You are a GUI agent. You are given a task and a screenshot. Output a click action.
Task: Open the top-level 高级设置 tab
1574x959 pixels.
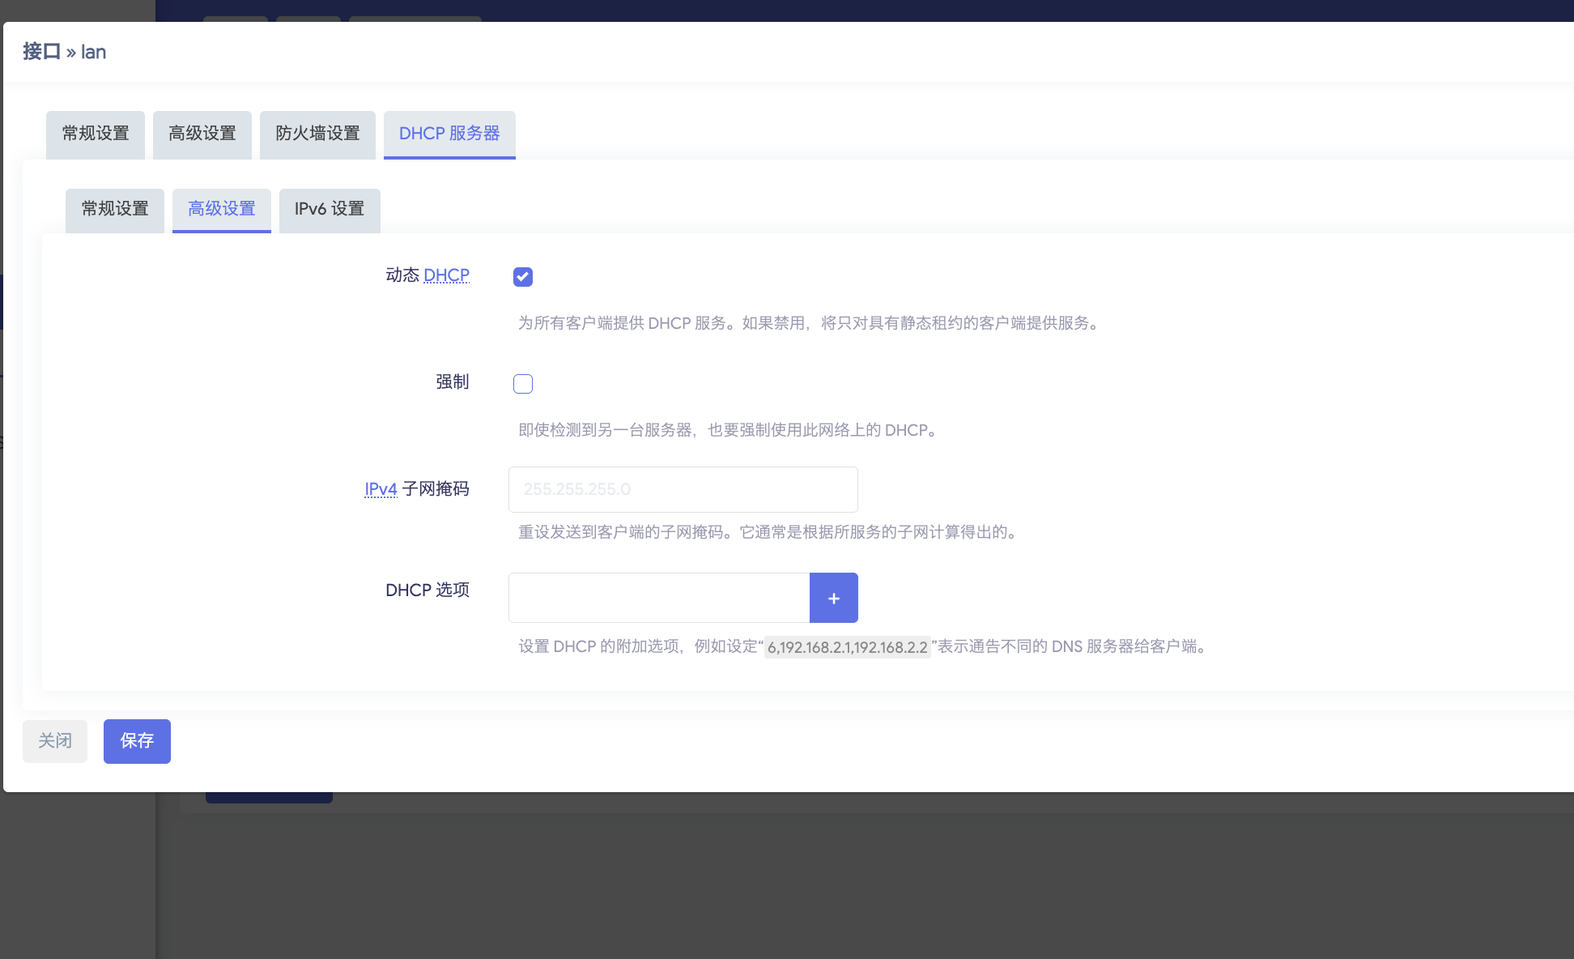point(202,134)
